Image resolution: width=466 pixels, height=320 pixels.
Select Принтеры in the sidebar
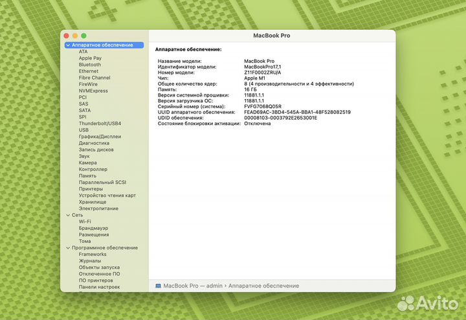(x=91, y=189)
